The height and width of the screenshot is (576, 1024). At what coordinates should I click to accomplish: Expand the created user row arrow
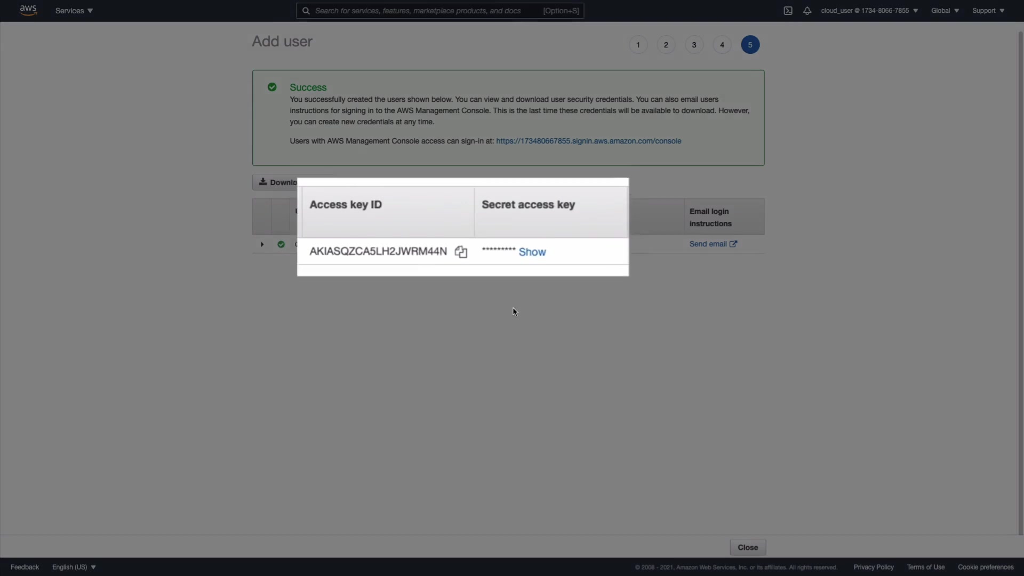pos(262,244)
